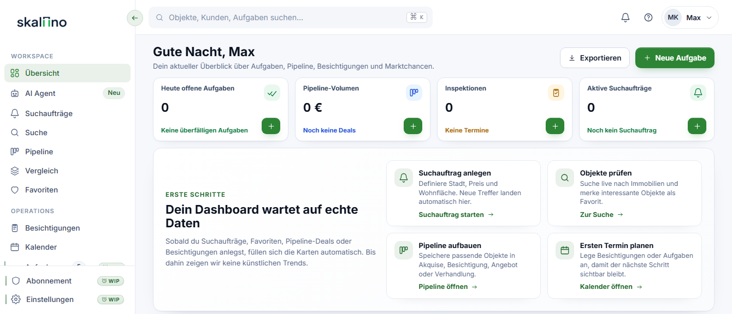Open Besichtigungen in the sidebar
The height and width of the screenshot is (314, 732).
pos(67,228)
